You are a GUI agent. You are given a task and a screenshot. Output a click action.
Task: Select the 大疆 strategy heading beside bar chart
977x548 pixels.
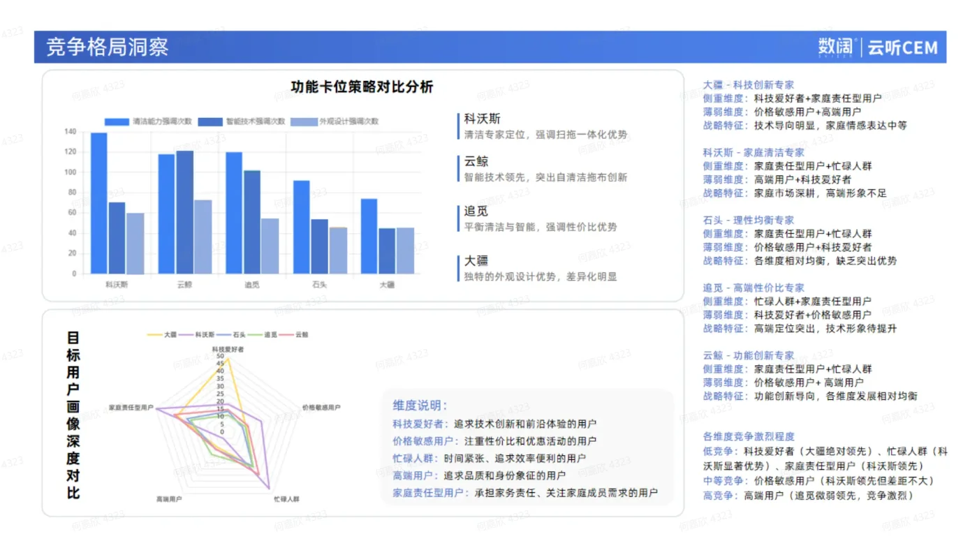476,261
